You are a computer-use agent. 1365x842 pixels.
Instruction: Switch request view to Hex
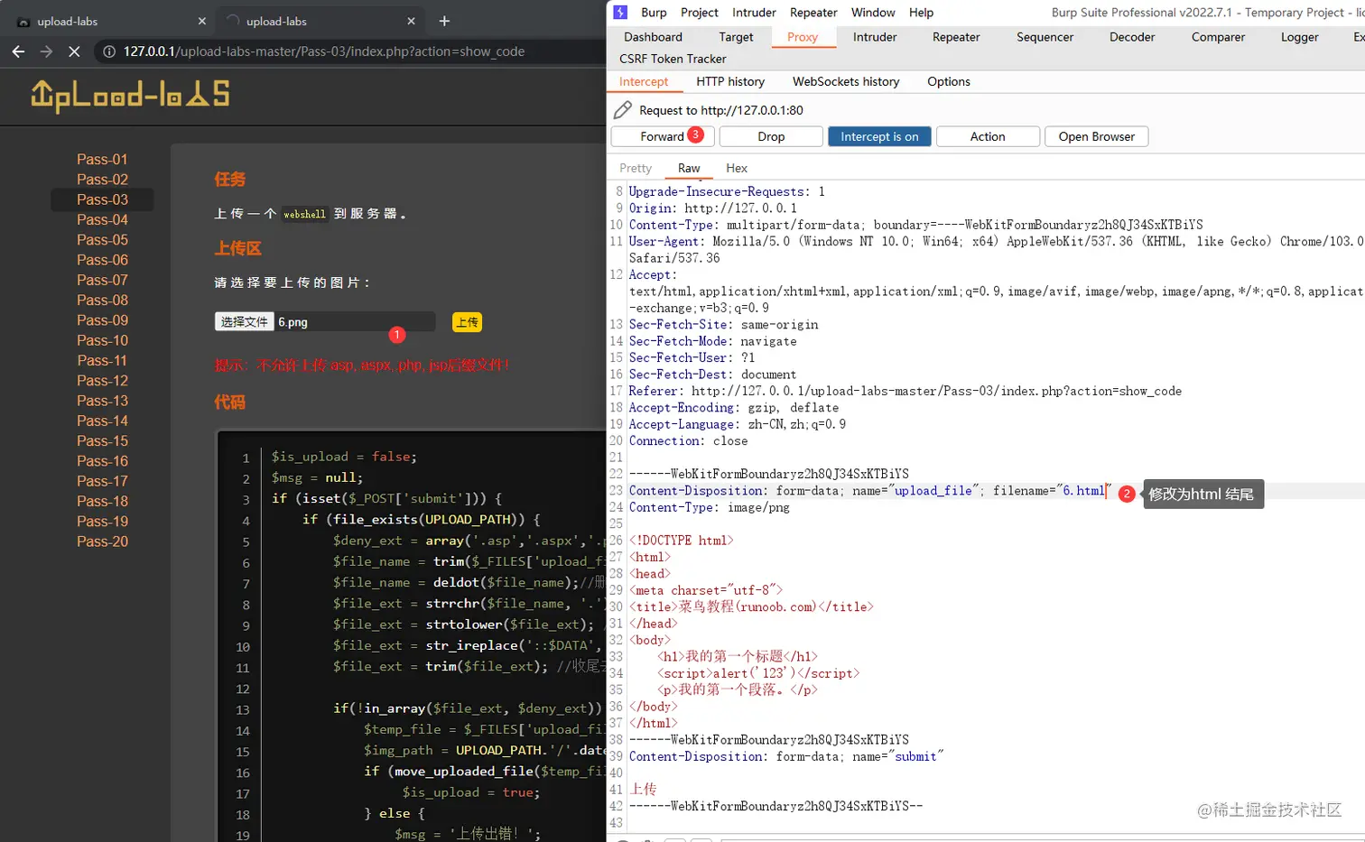pos(737,168)
